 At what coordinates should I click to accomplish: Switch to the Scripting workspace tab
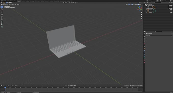tap(68, 1)
